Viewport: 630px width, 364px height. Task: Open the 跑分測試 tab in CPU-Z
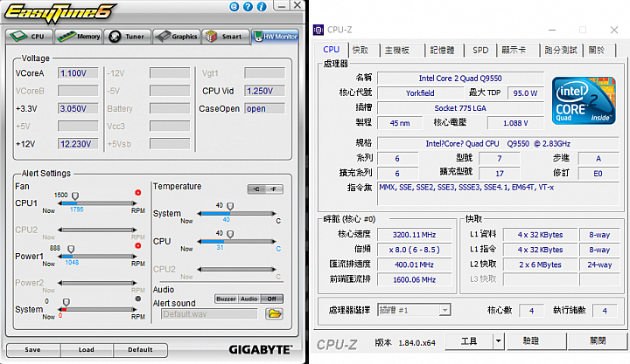click(x=561, y=50)
